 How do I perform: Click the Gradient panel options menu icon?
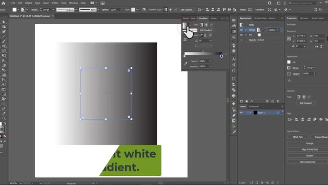coord(228,18)
